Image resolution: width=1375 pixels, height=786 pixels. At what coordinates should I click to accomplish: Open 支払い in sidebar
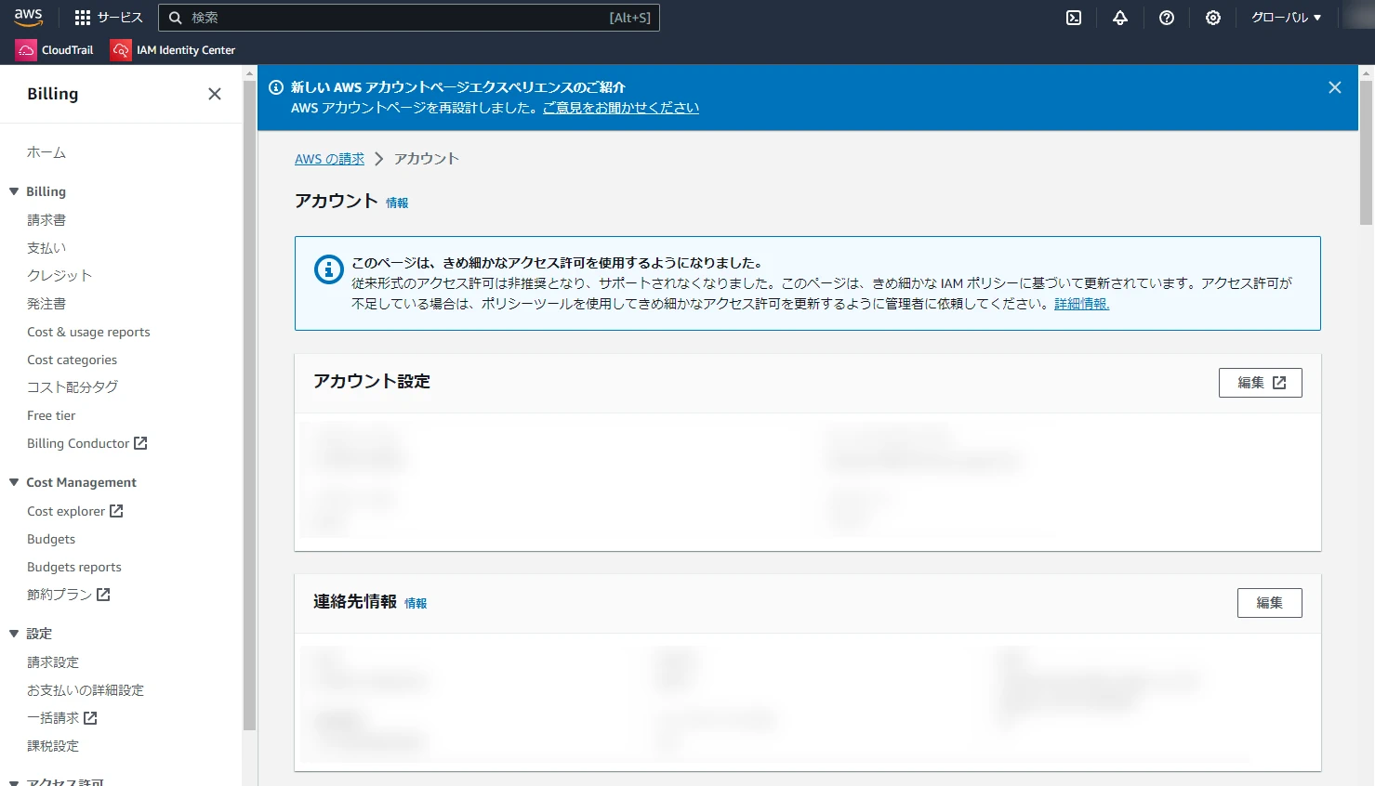pos(46,248)
